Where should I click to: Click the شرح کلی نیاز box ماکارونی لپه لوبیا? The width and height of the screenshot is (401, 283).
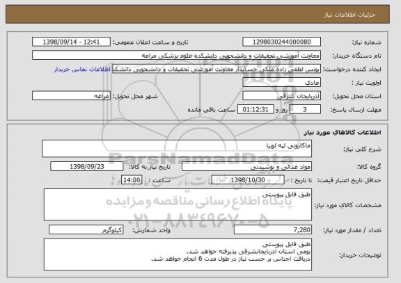(177, 148)
